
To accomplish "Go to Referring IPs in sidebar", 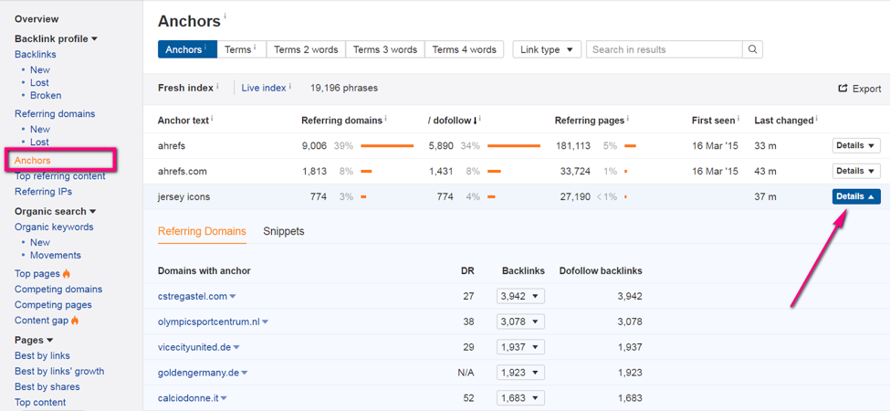I will point(43,192).
